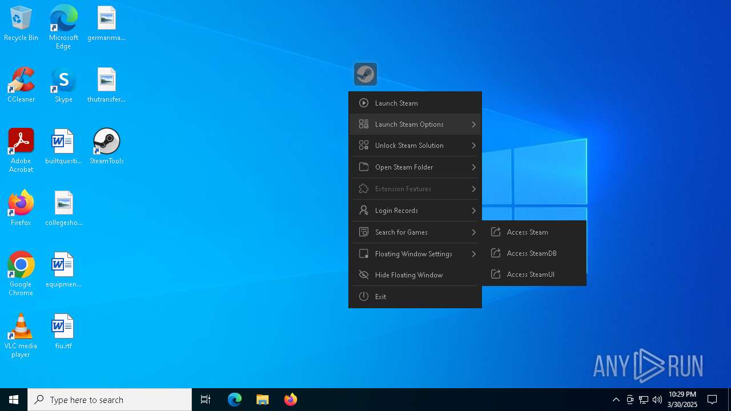Open the notification center
The image size is (731, 411).
point(712,400)
